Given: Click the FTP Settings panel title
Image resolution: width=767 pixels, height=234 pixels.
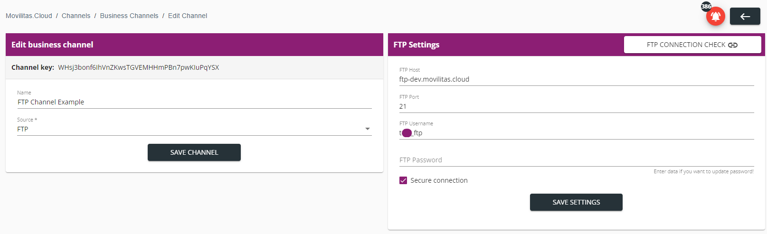Looking at the screenshot, I should 417,45.
